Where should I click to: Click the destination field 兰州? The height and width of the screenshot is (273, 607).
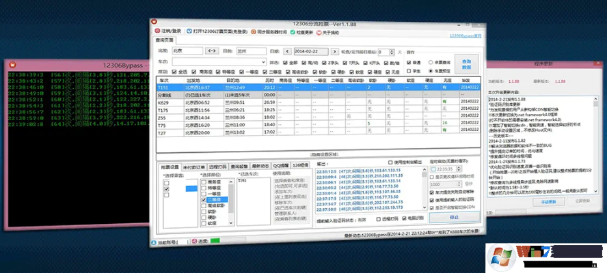[x=251, y=51]
